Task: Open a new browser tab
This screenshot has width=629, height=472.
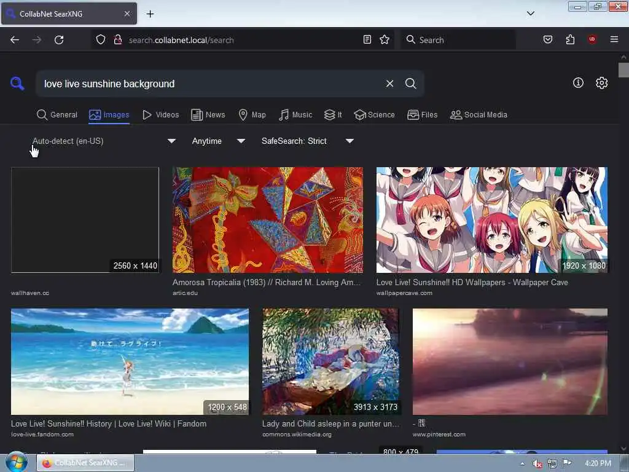Action: coord(150,14)
